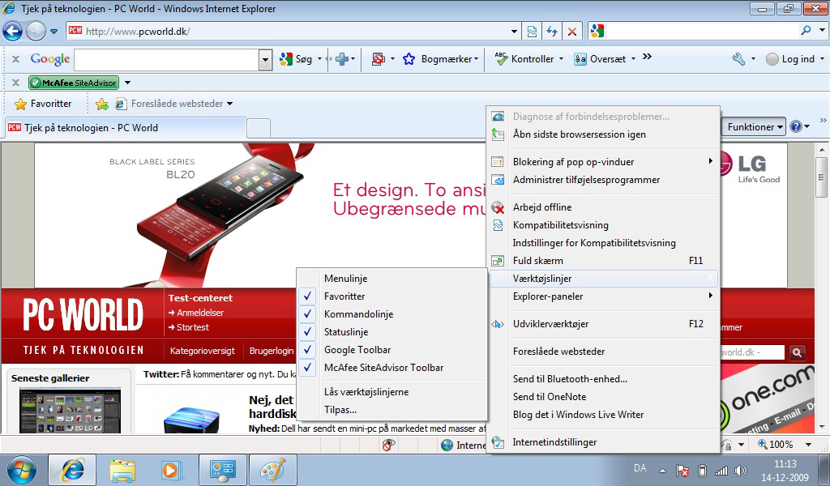Click the McAfee SiteAdvisor badge

click(x=74, y=83)
